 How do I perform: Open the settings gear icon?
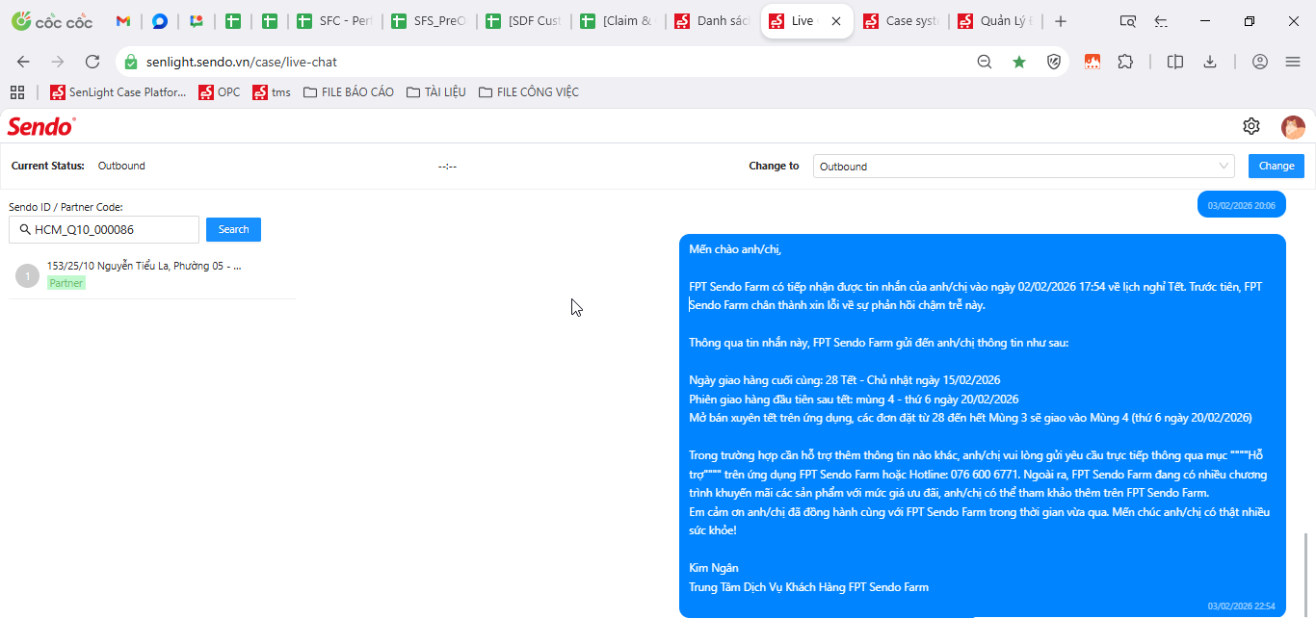(1251, 126)
